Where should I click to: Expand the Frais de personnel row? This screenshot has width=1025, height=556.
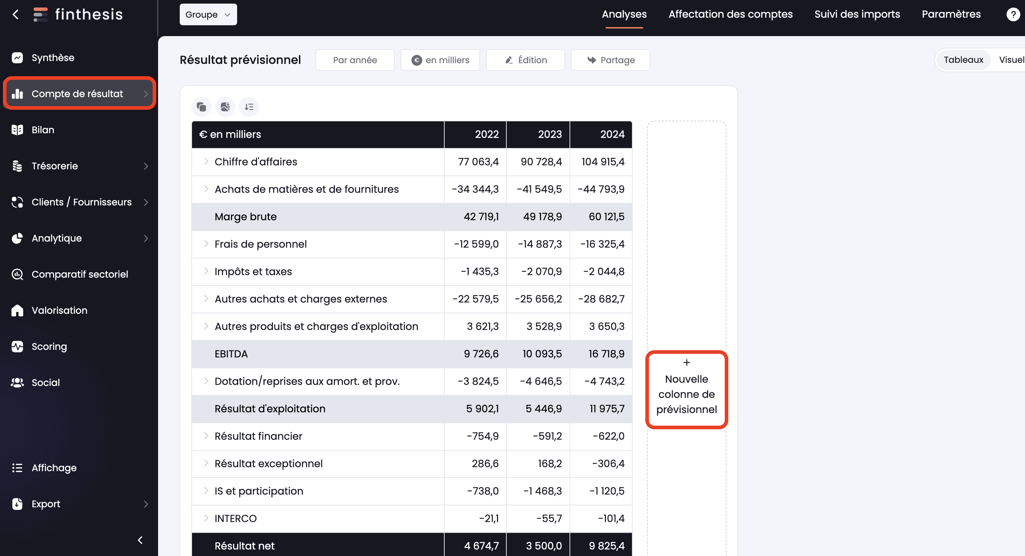tap(206, 244)
